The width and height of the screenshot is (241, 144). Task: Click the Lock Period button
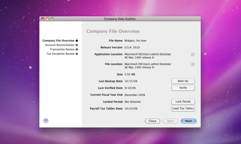click(183, 102)
